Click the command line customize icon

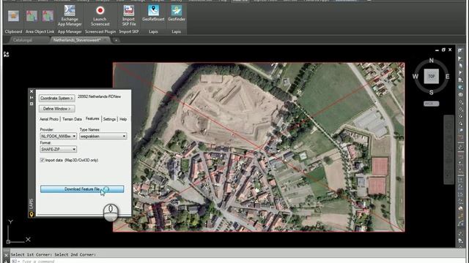pyautogui.click(x=7, y=261)
